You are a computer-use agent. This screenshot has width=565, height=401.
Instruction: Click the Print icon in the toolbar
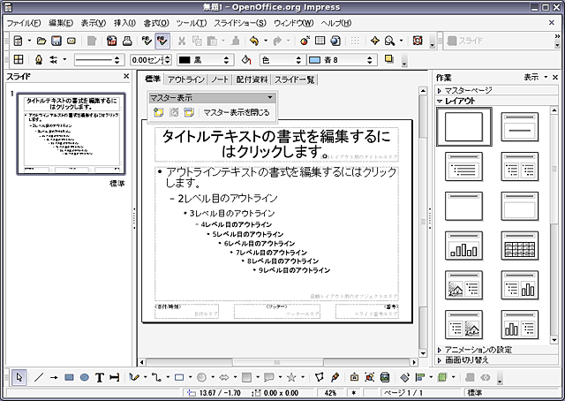pyautogui.click(x=128, y=41)
